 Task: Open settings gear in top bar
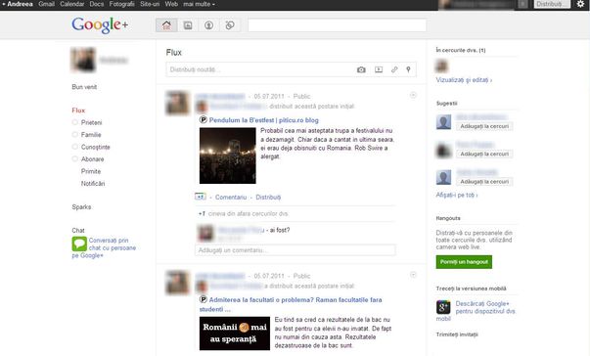pyautogui.click(x=580, y=4)
